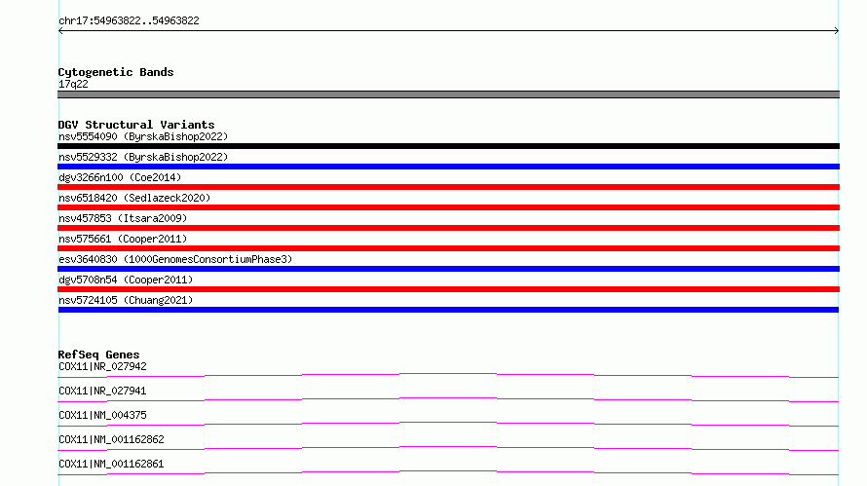The image size is (867, 486).
Task: Click the blue bar under esv3640830
Action: point(448,269)
